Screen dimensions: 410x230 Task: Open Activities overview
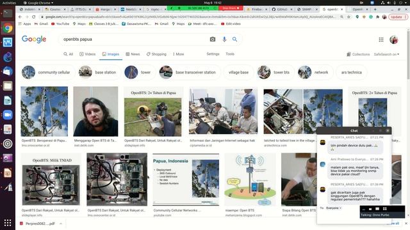[x=9, y=3]
